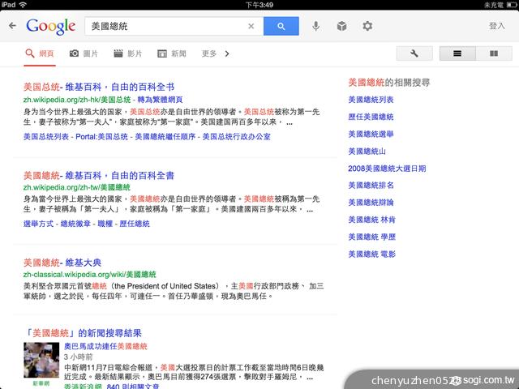Open sitelink 美国总统行政办公室
The height and width of the screenshot is (389, 519).
pos(236,137)
